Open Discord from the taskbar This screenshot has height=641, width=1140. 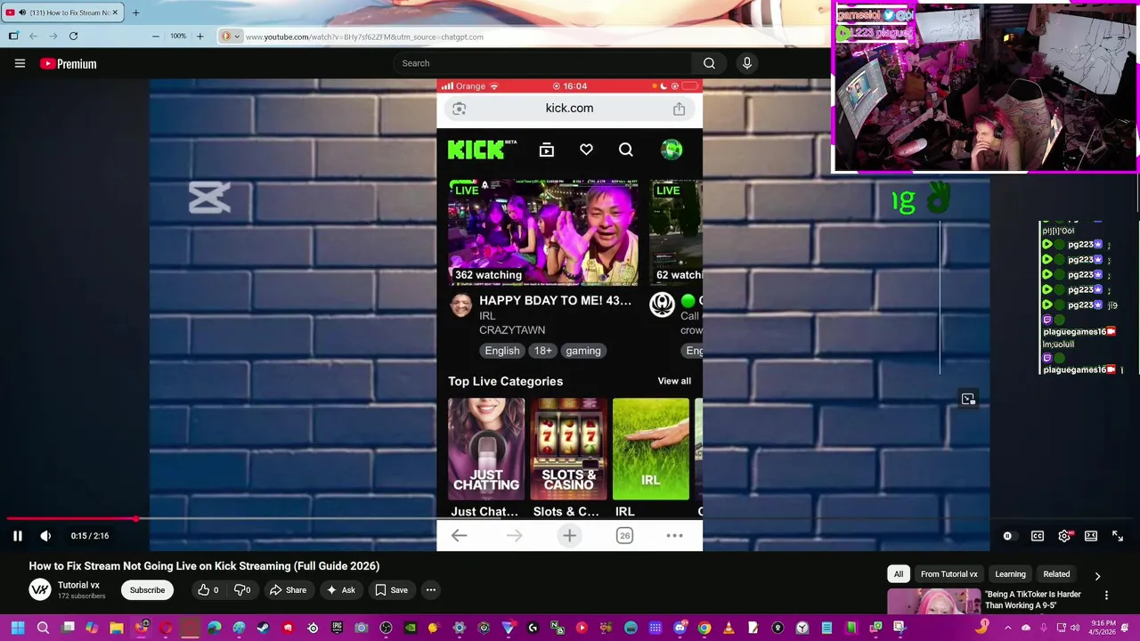(680, 629)
